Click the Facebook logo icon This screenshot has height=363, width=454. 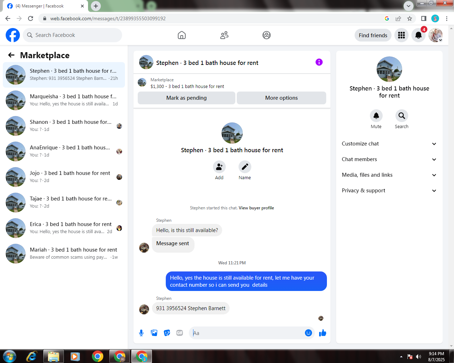pyautogui.click(x=13, y=35)
